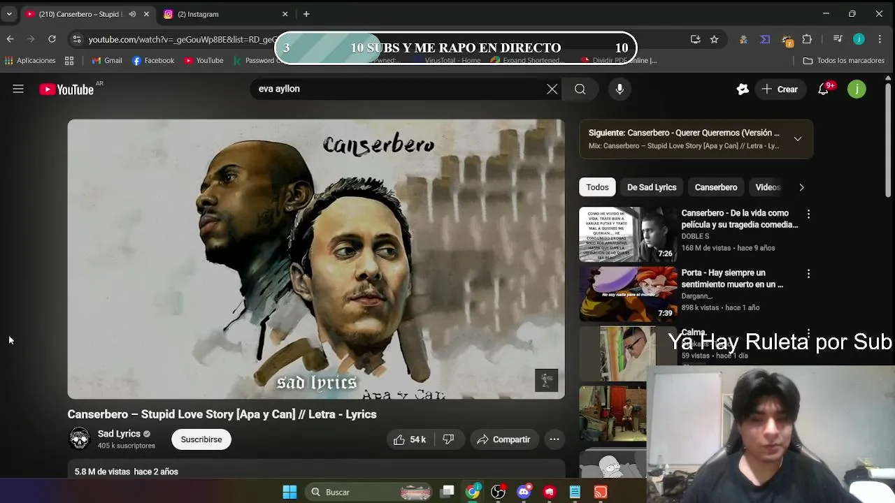The image size is (895, 503).
Task: Open the YouTube bookmark in the bar
Action: (x=203, y=61)
